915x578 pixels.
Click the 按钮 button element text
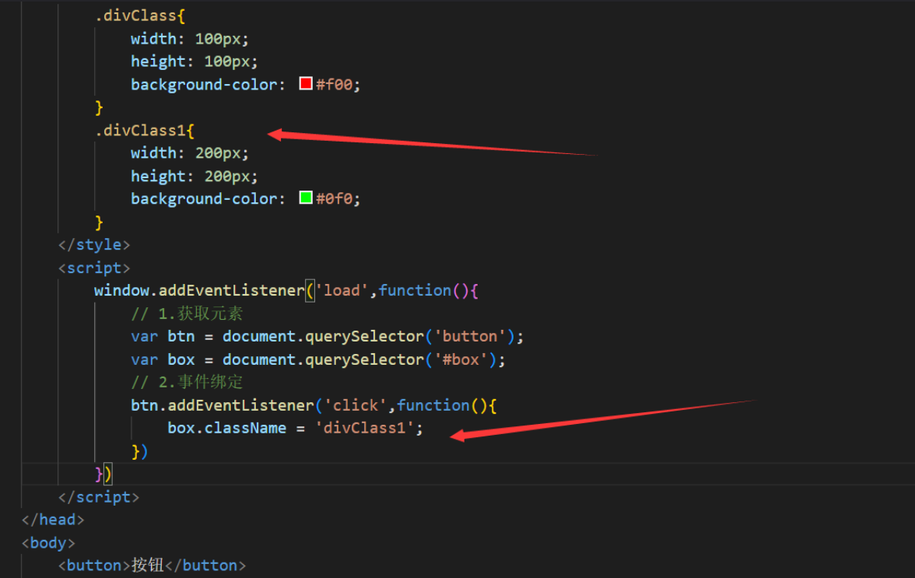[x=147, y=565]
